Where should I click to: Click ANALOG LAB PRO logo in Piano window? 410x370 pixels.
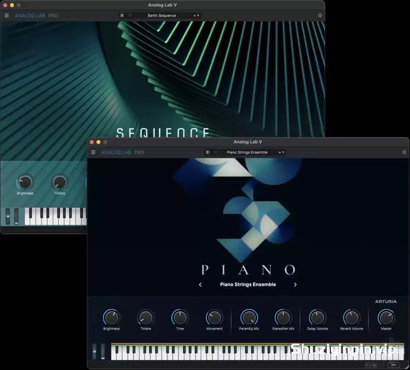click(122, 152)
